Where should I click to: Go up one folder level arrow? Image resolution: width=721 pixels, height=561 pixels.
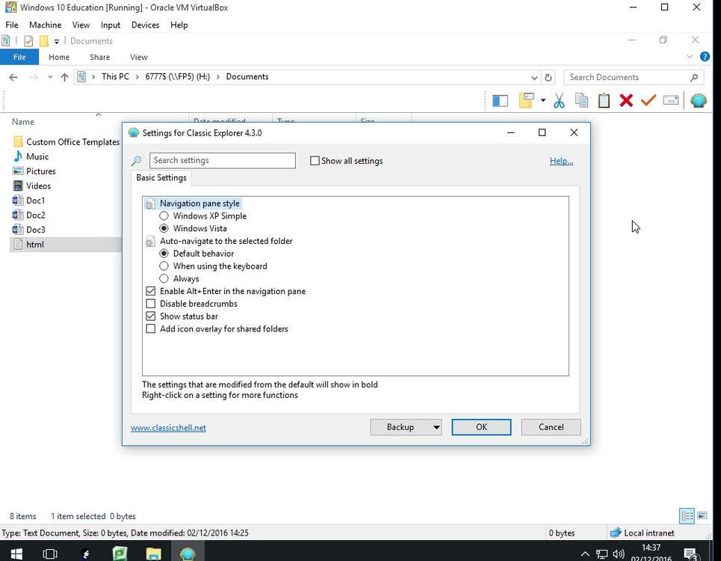click(64, 77)
